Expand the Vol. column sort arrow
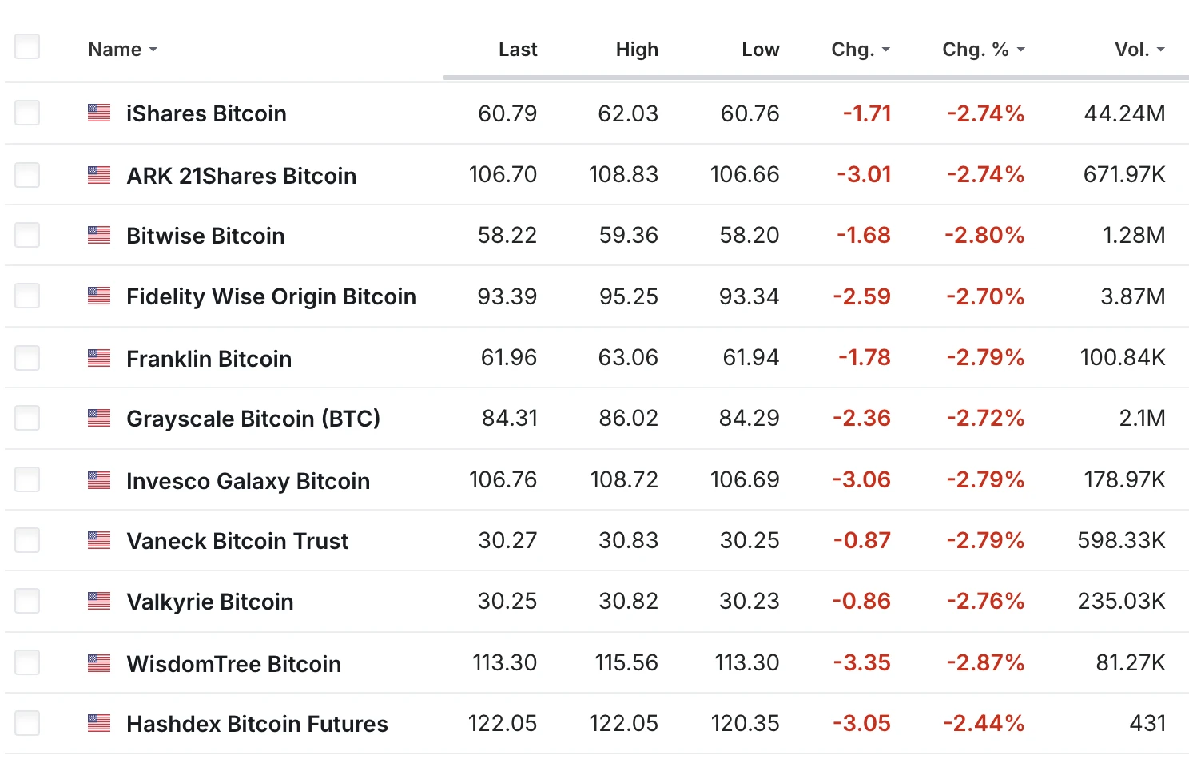 click(x=1160, y=50)
